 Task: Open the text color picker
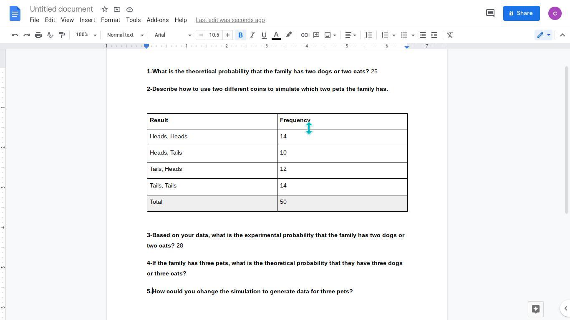tap(276, 35)
